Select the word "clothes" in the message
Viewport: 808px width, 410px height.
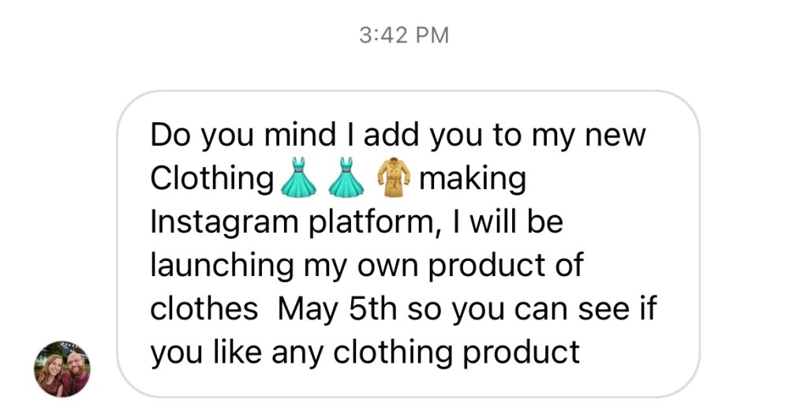[204, 308]
